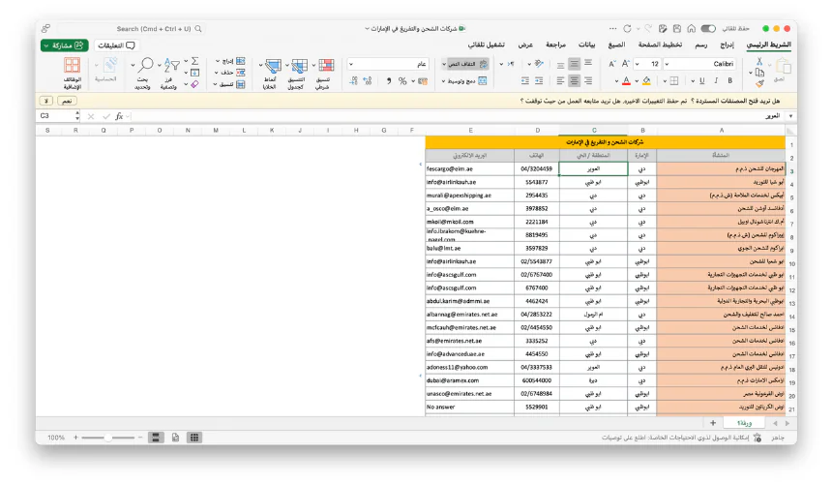Toggle the AutoSave switch (حفظ تلقائي)
This screenshot has height=484, width=832.
pos(709,29)
